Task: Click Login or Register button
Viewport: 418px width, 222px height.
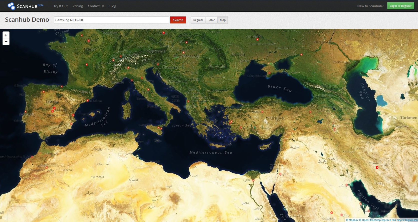Action: pos(400,6)
